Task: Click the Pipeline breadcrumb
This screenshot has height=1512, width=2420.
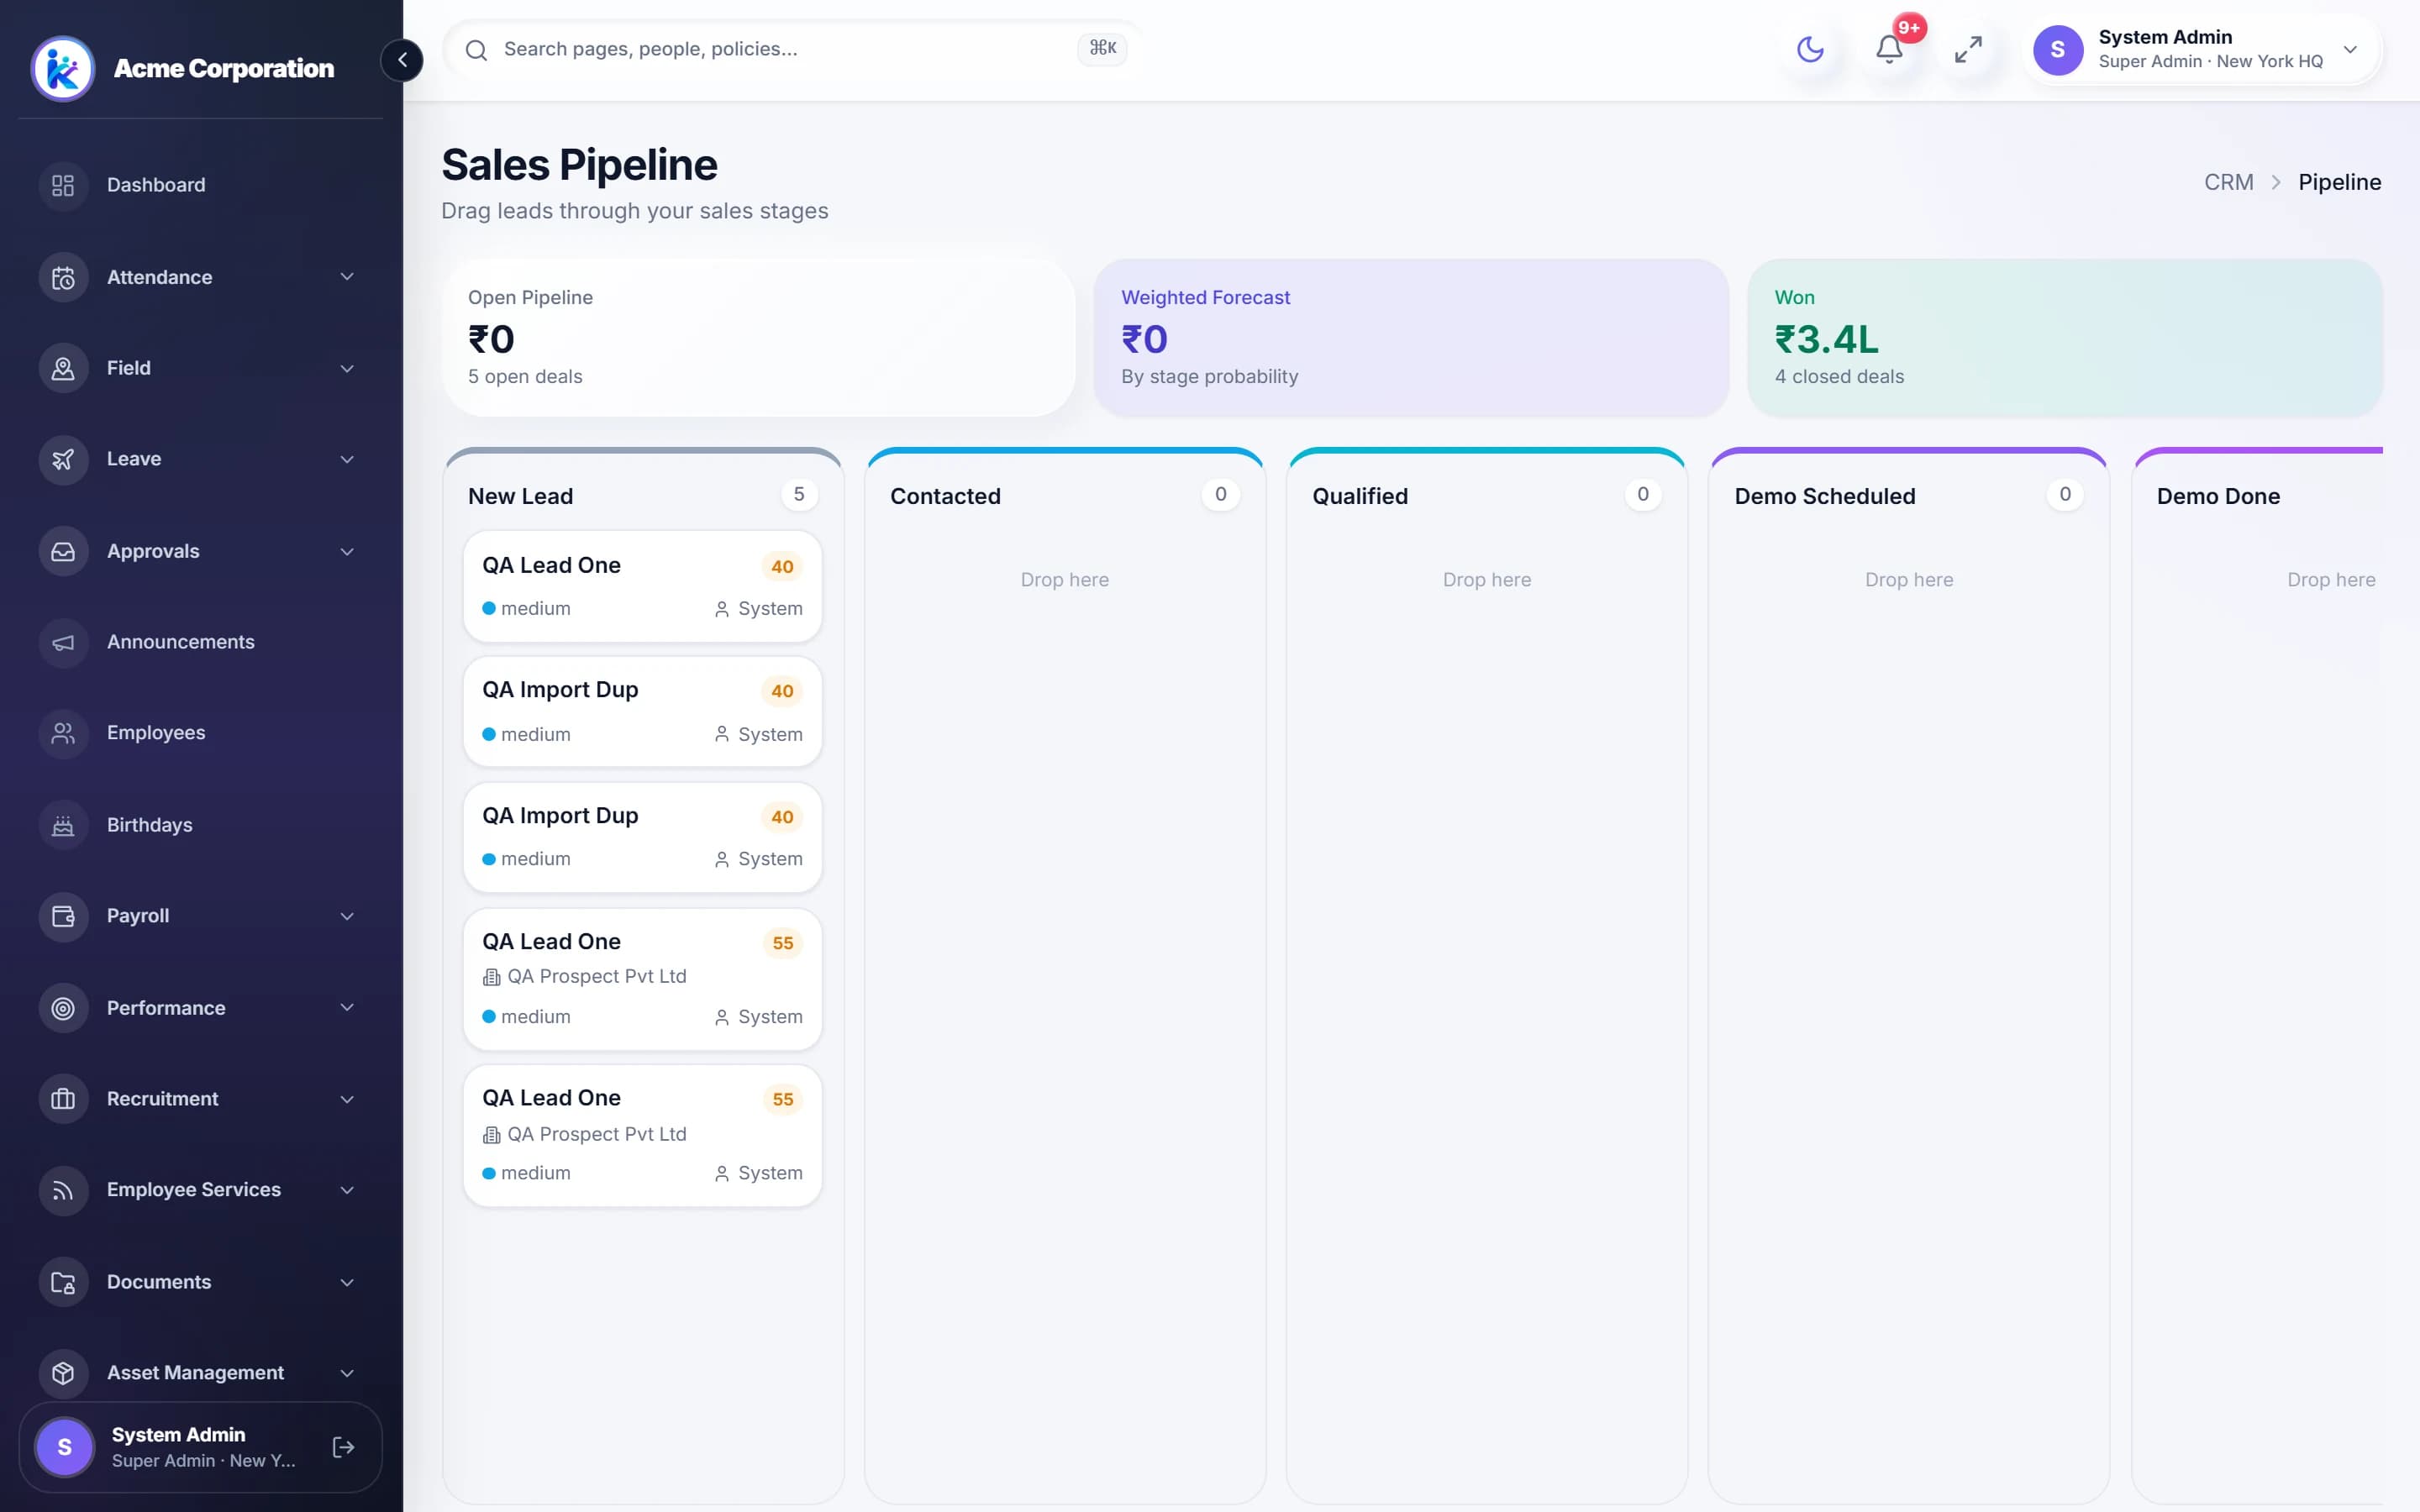Action: coord(2339,182)
